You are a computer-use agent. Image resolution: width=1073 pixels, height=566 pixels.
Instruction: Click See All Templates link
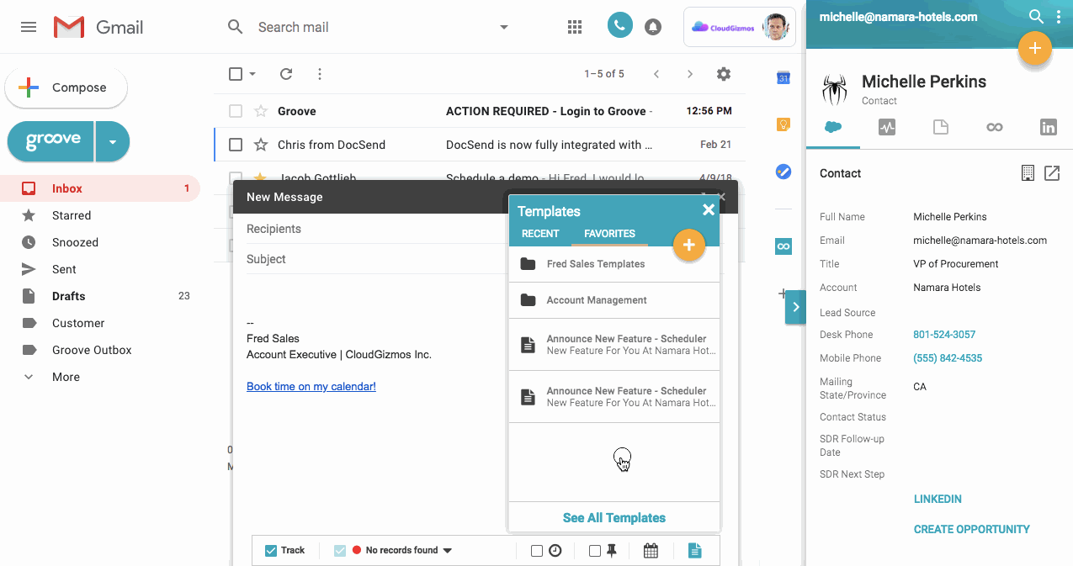614,518
